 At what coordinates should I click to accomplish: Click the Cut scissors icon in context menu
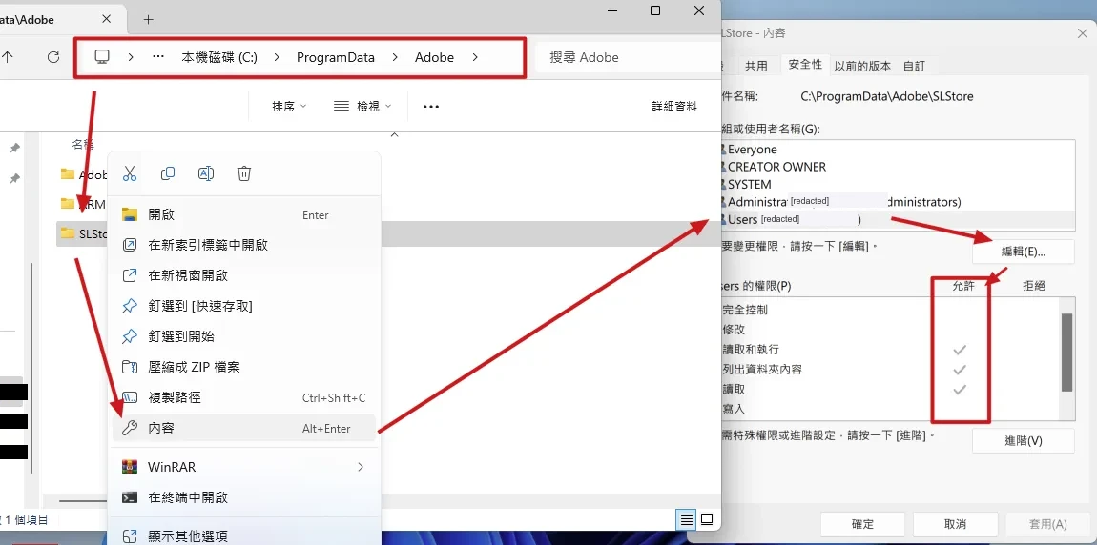point(130,173)
